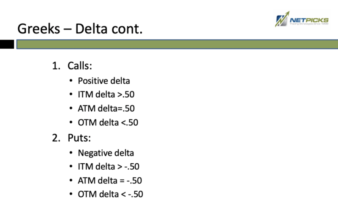Click the black block left of bar
The image size is (338, 209).
tap(7, 44)
